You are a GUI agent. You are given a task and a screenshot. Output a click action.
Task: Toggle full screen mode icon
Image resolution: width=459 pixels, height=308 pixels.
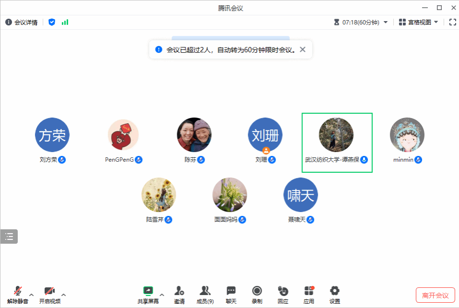pos(452,22)
